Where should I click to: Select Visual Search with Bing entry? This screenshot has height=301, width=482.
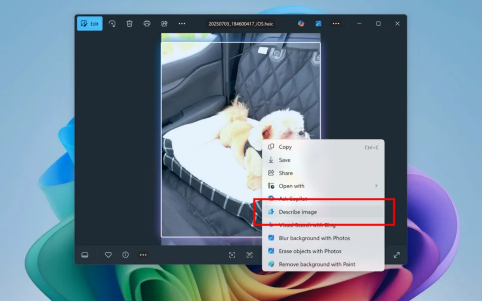coord(323,225)
